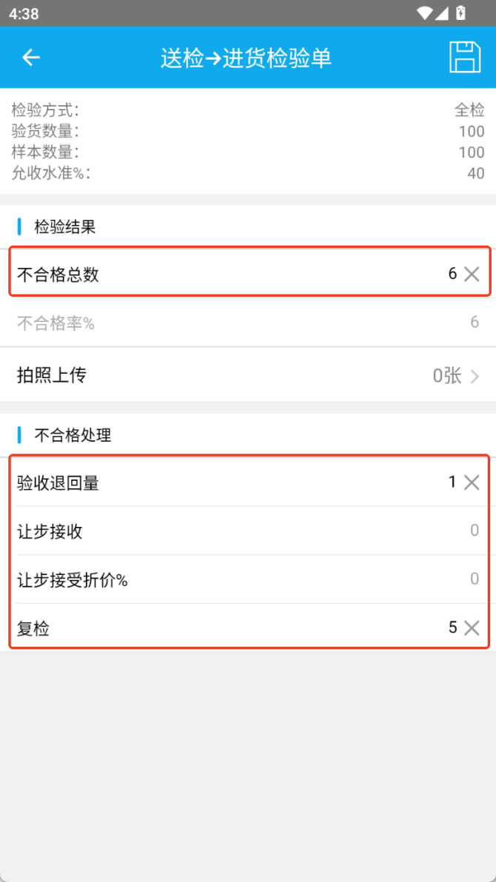Tap the 不合格率% value

(474, 322)
